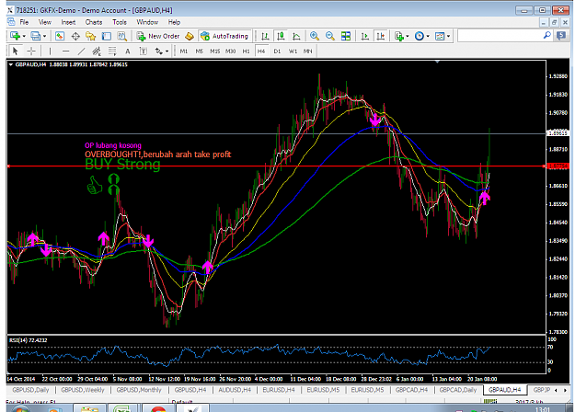Open the Profiles icon
575x412 pixels.
[x=36, y=36]
